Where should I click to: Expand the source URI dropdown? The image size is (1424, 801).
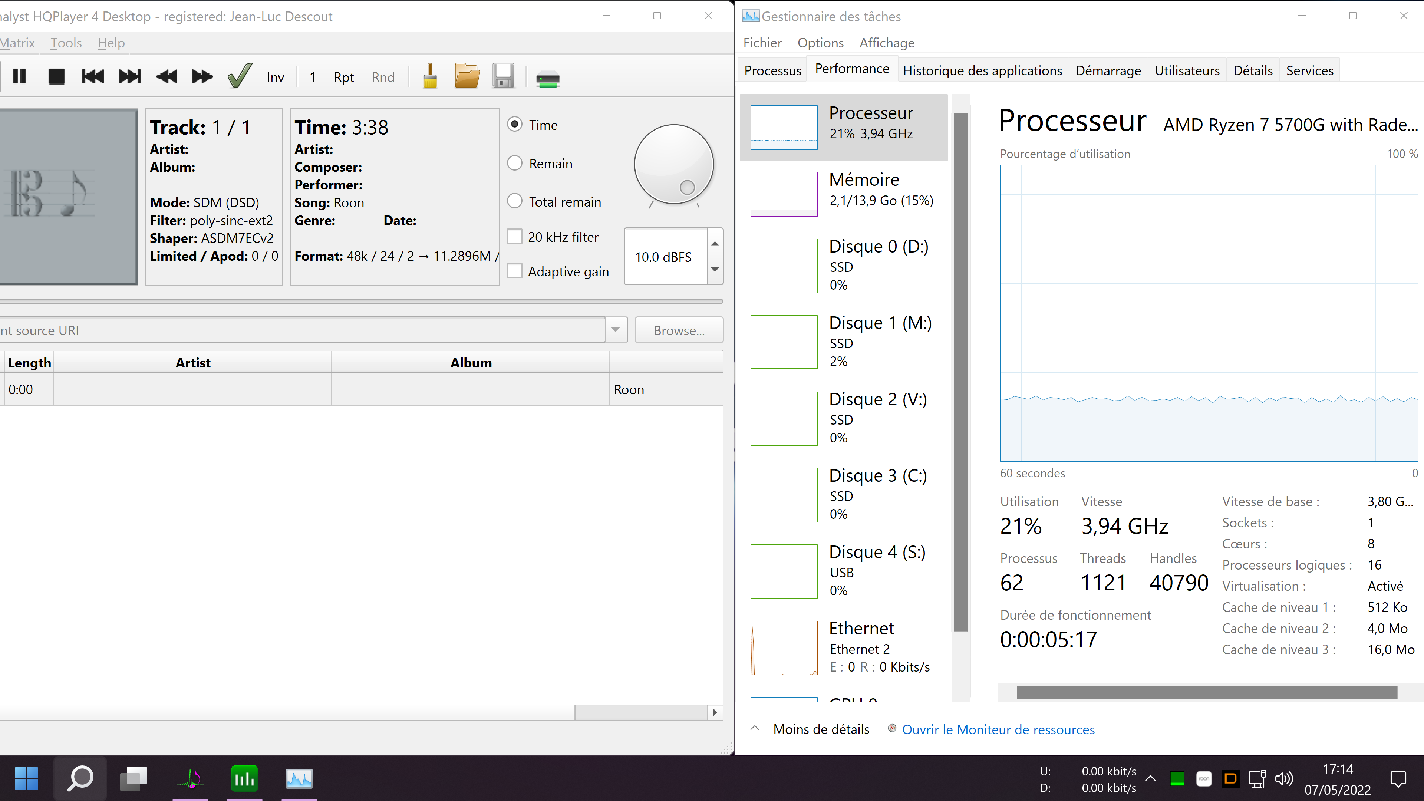pos(615,330)
